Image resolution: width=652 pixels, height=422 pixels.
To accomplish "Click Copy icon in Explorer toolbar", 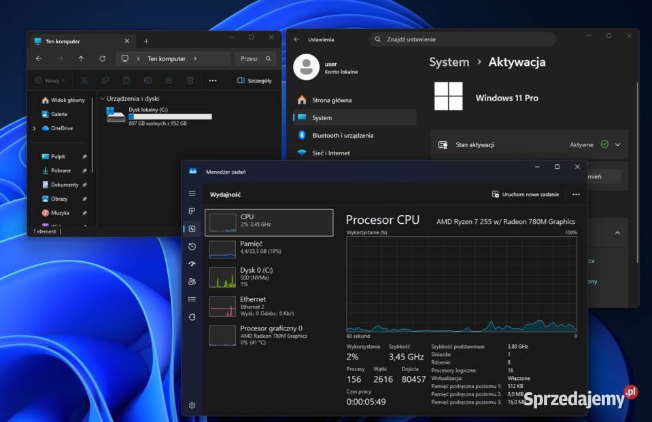I will tap(105, 81).
